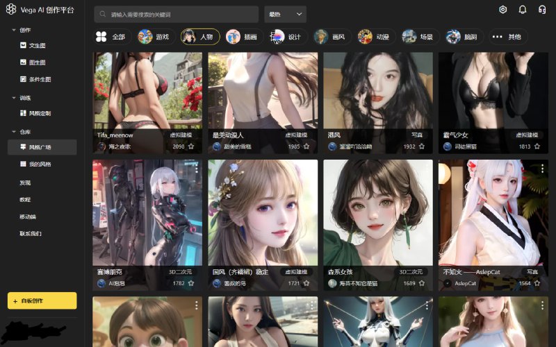
Task: Select the 动漫 category filter
Action: point(375,37)
